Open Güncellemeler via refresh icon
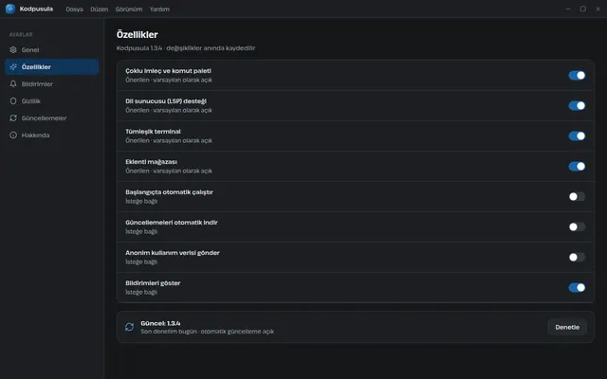 13,117
